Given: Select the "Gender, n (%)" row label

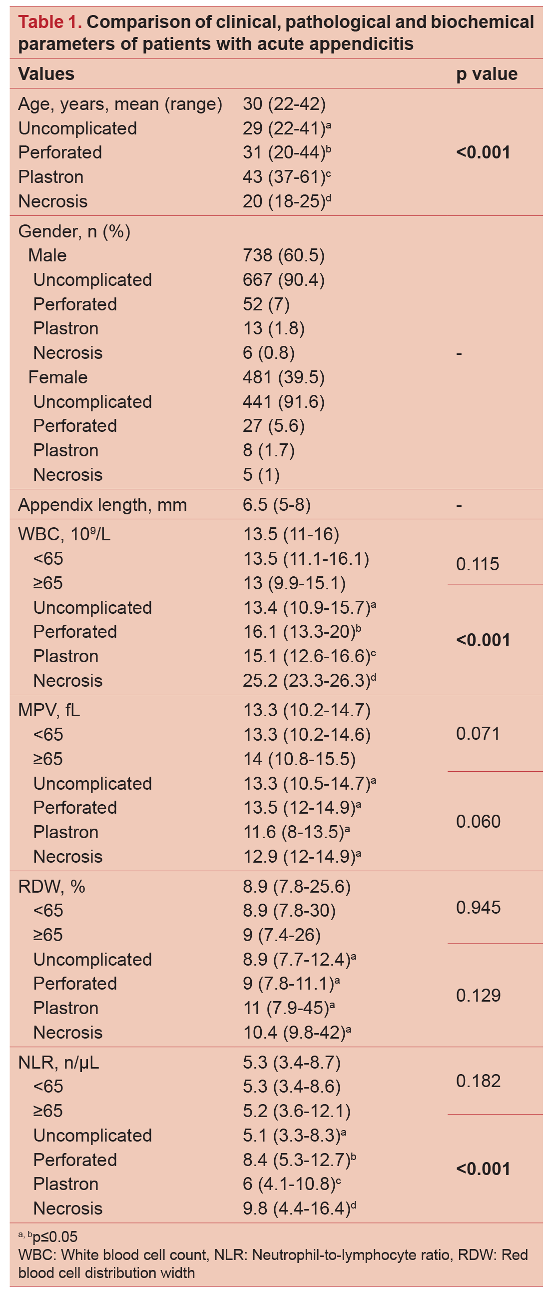Looking at the screenshot, I should pyautogui.click(x=74, y=231).
